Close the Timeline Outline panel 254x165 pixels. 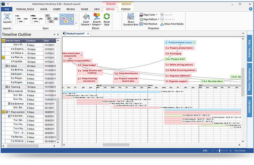(58, 34)
